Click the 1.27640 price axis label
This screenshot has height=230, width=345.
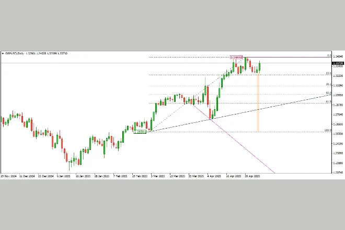338,114
